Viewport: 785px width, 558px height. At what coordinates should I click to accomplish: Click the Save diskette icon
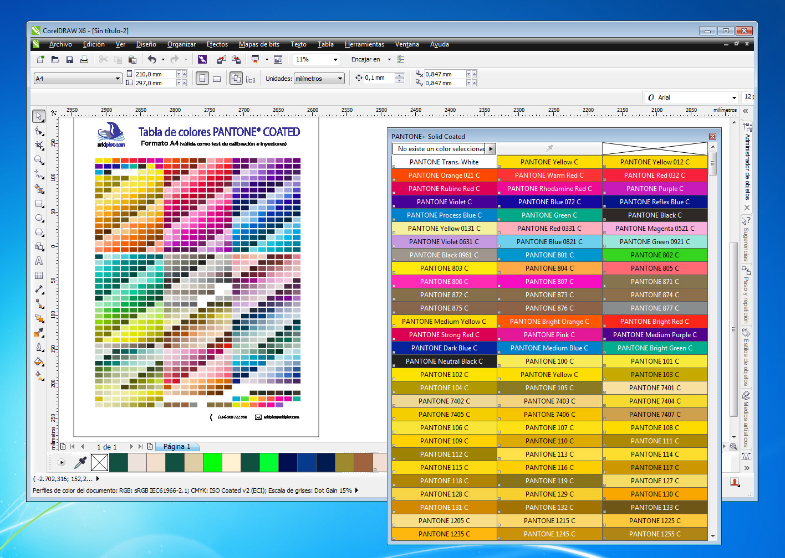70,59
